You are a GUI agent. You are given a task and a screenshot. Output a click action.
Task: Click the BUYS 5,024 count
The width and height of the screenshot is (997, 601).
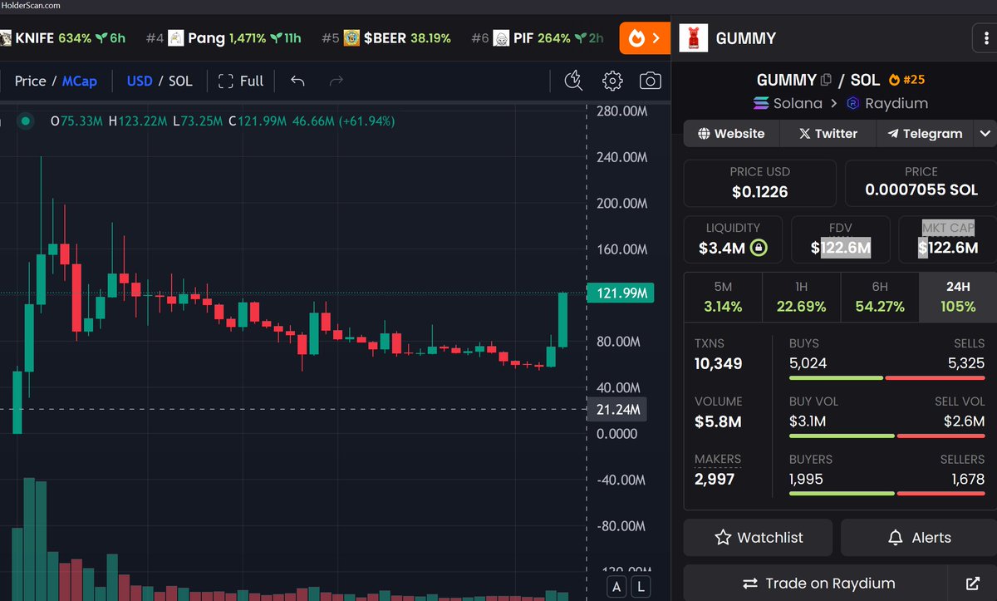(808, 363)
